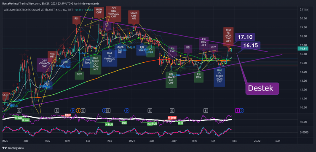Click the 19.00 price axis value
The height and width of the screenshot is (152, 316).
point(303,27)
